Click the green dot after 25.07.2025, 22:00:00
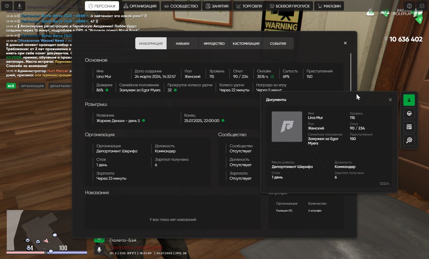Screen dimensions: 429x259 [x=223, y=120]
